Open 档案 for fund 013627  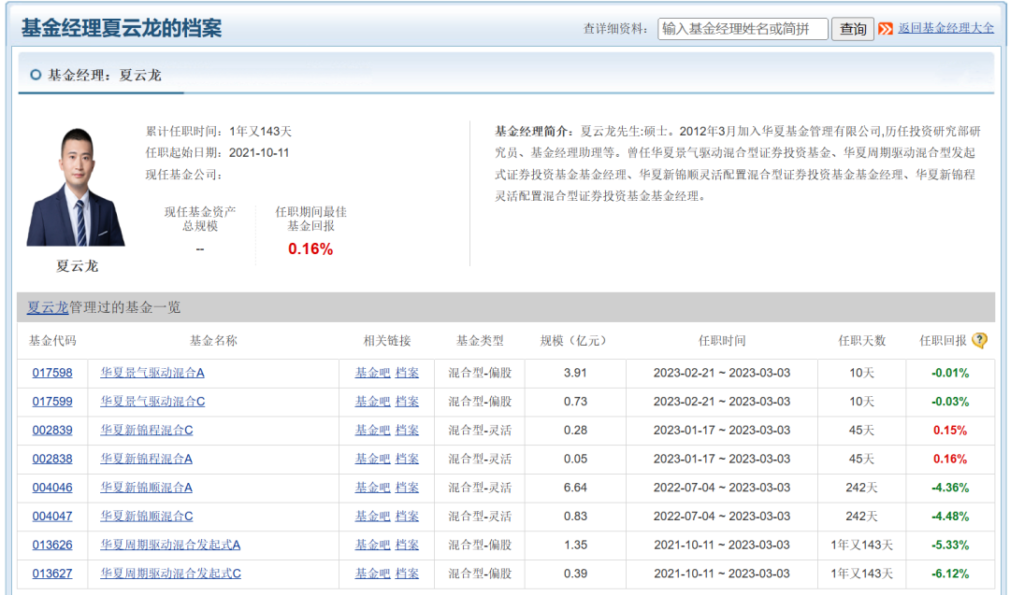click(407, 574)
